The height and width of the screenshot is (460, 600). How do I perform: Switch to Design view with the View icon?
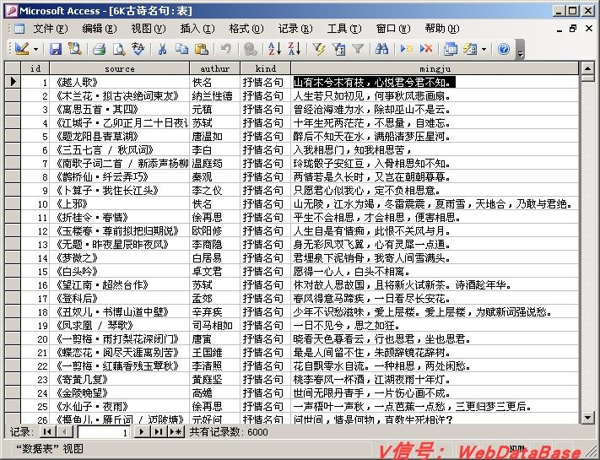[x=22, y=49]
